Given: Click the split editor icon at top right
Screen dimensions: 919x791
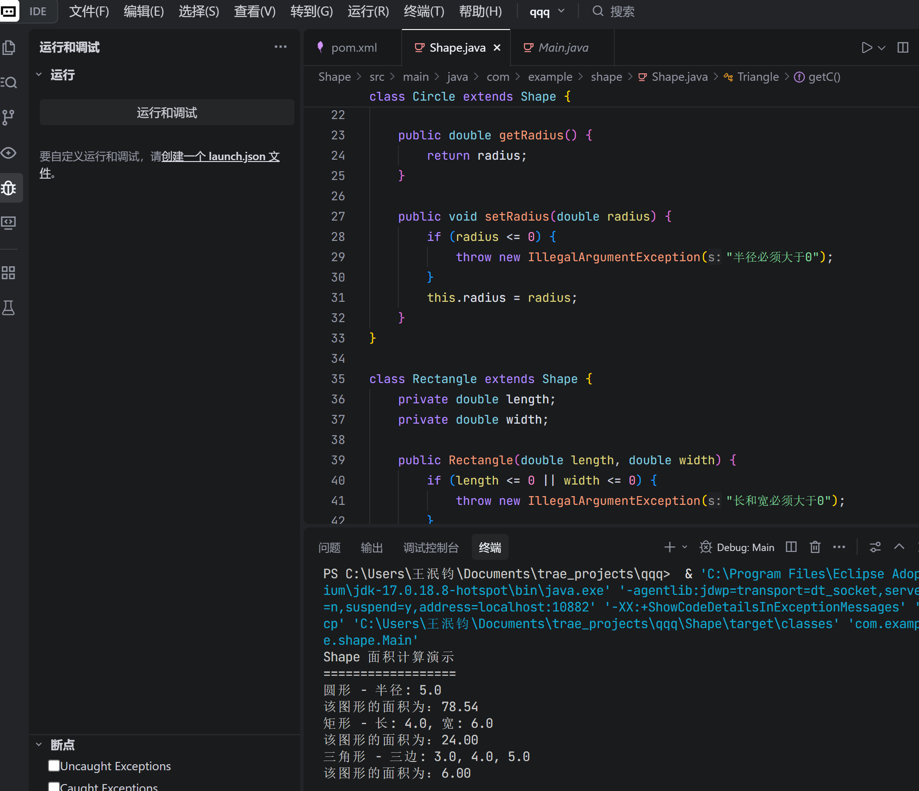Looking at the screenshot, I should point(903,48).
